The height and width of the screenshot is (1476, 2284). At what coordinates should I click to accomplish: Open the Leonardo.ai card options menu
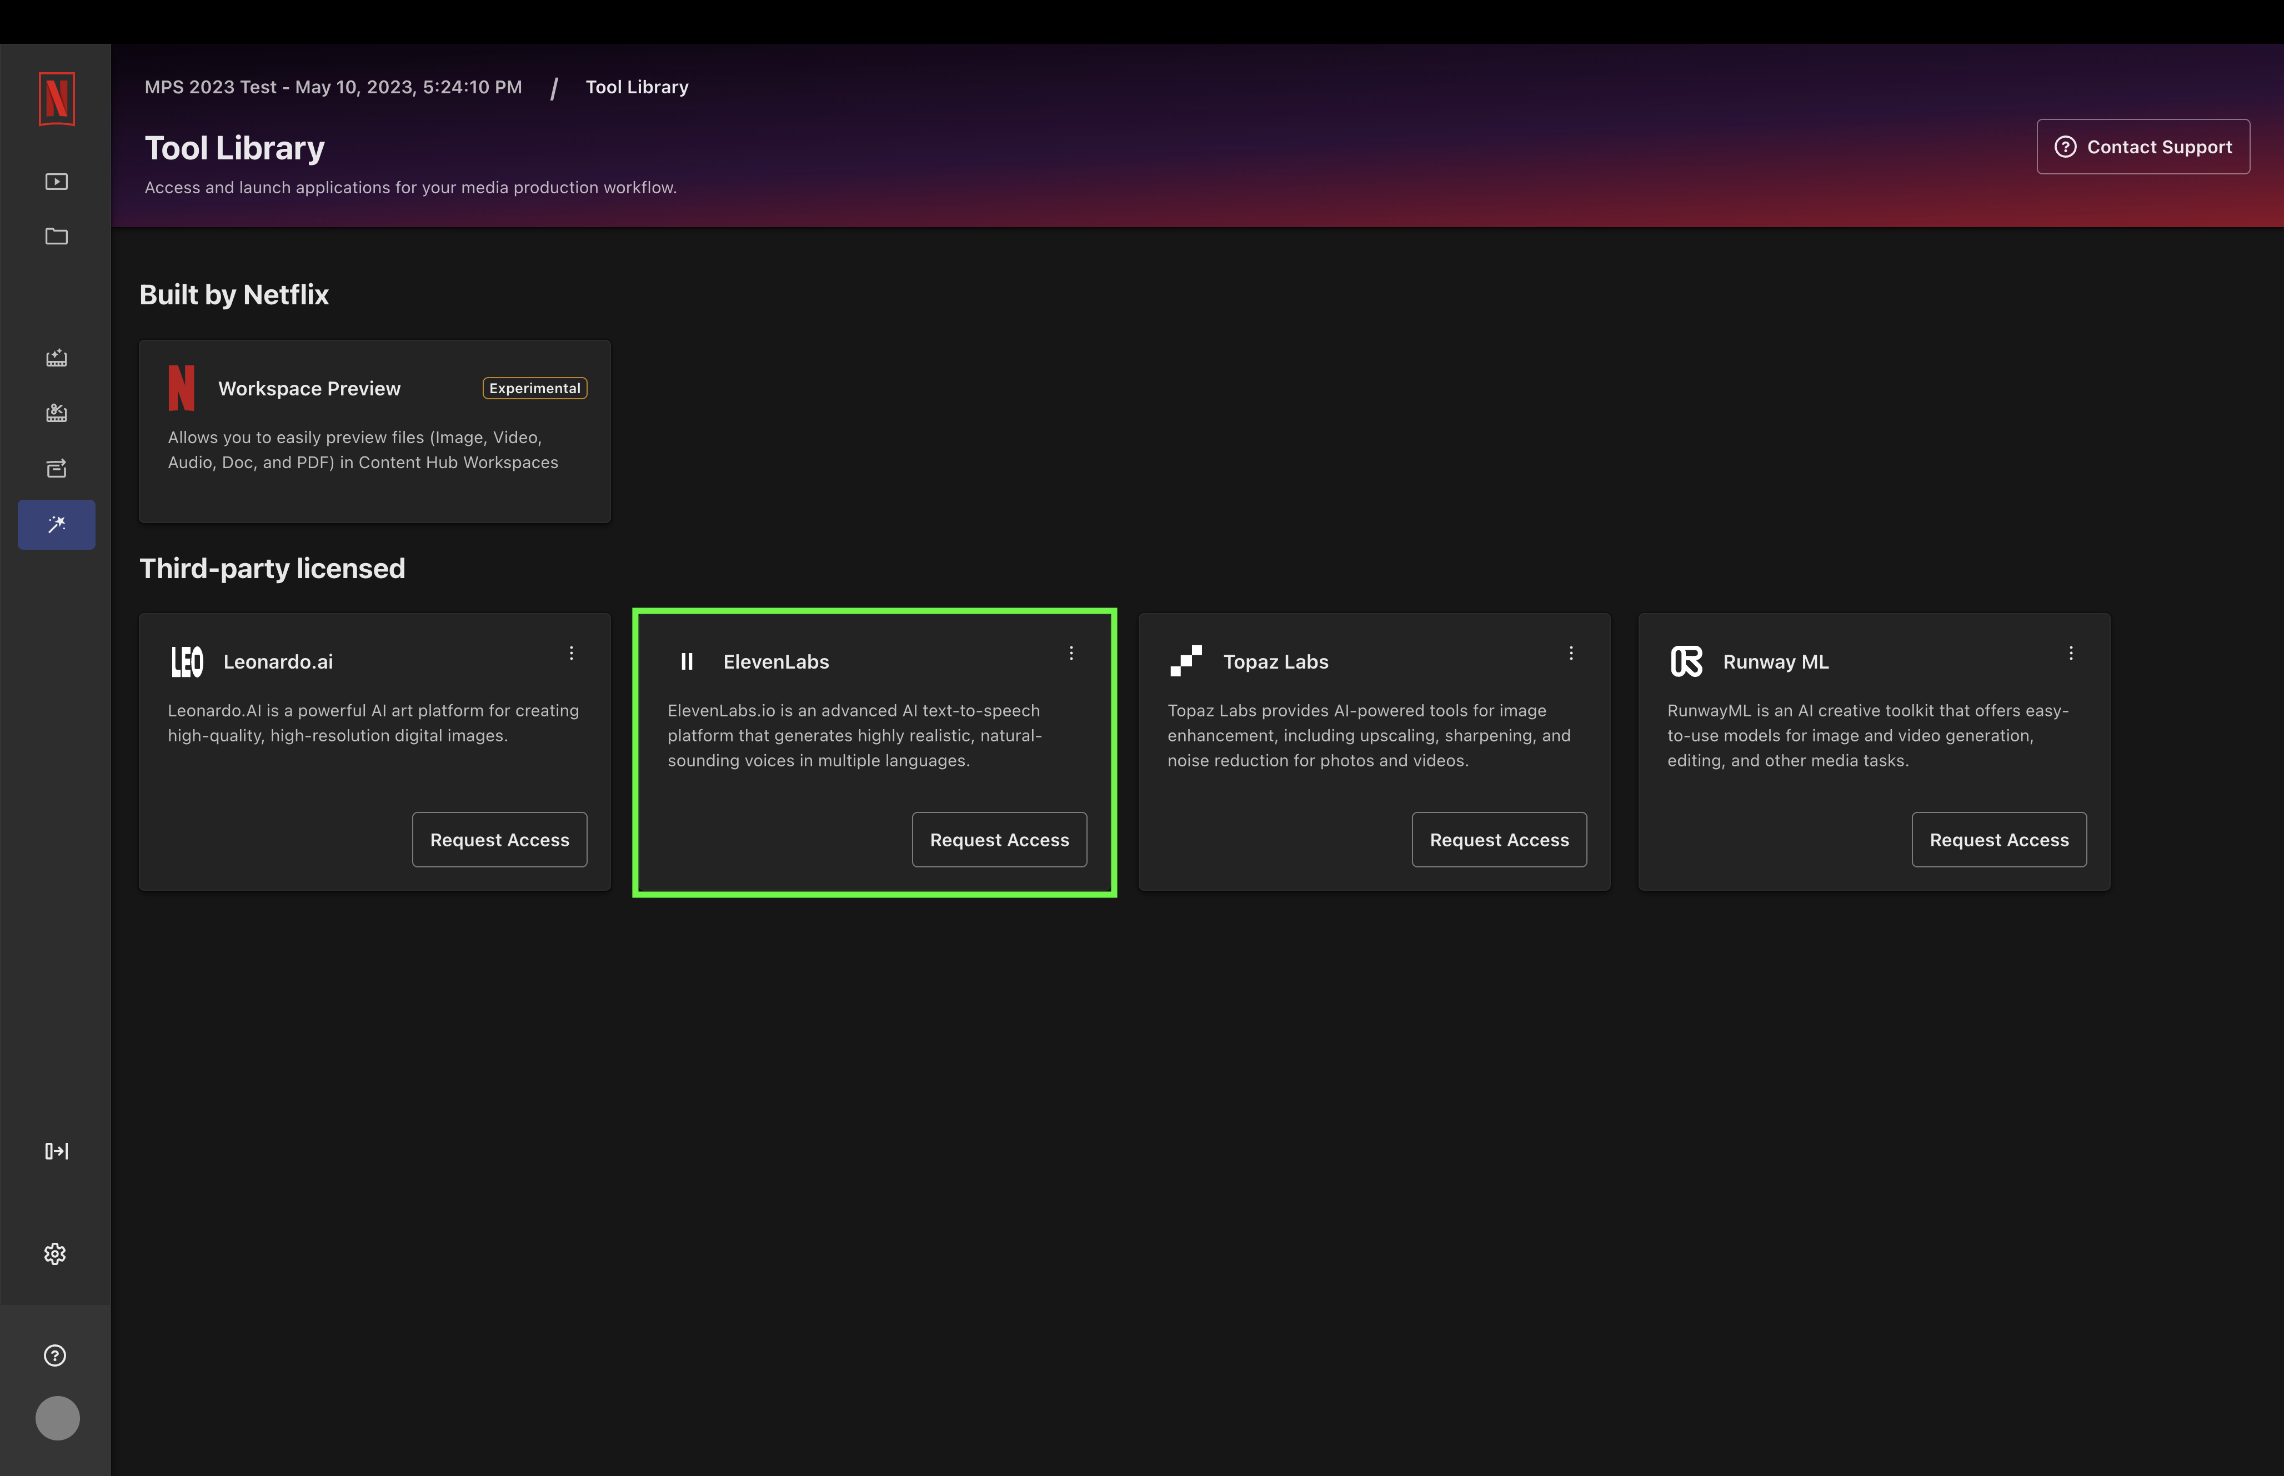point(571,652)
